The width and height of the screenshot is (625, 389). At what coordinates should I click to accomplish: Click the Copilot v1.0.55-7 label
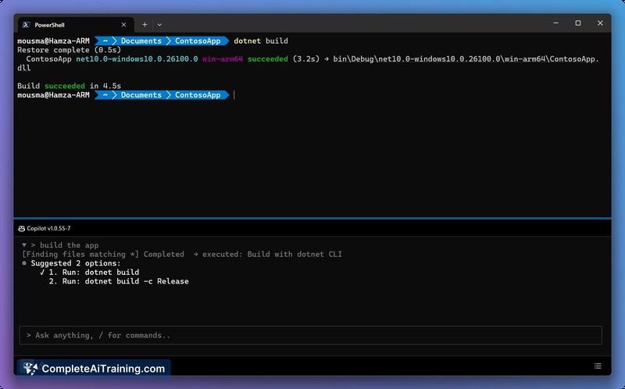48,228
